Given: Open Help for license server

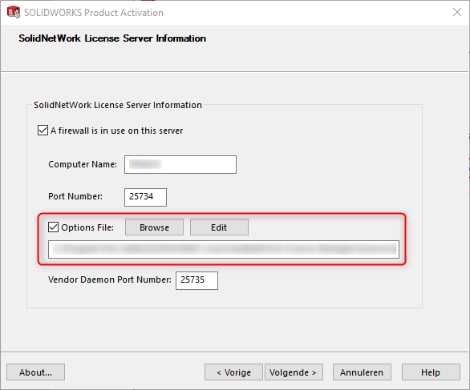Looking at the screenshot, I should 431,372.
